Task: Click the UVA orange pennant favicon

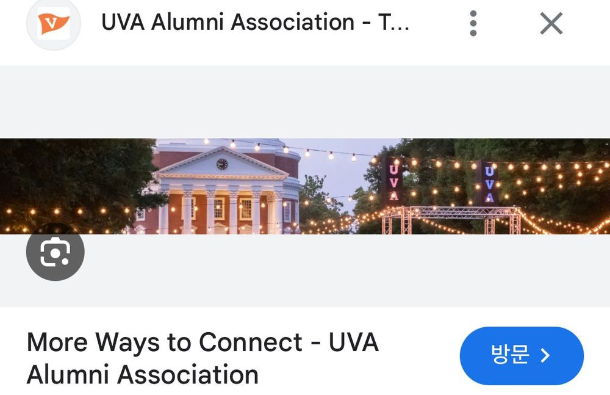Action: (x=54, y=23)
